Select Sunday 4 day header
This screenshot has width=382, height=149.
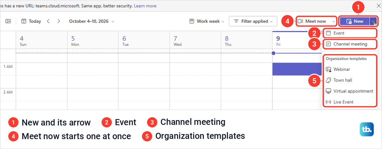(41, 40)
